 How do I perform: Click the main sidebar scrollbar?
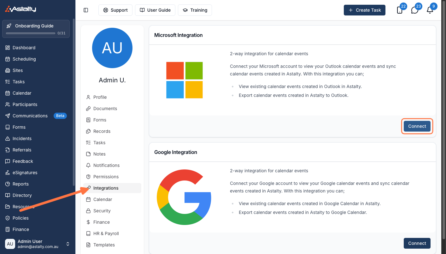pos(74,103)
